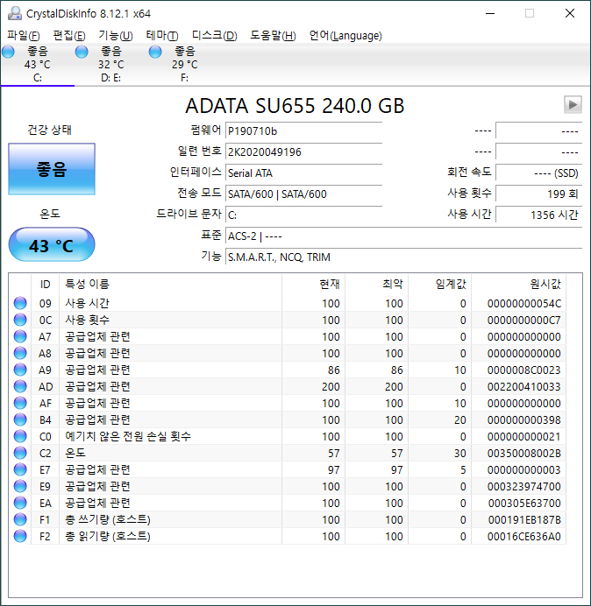Click the standard field ACS-2 | ----
Viewport: 591px width, 606px height.
403,236
